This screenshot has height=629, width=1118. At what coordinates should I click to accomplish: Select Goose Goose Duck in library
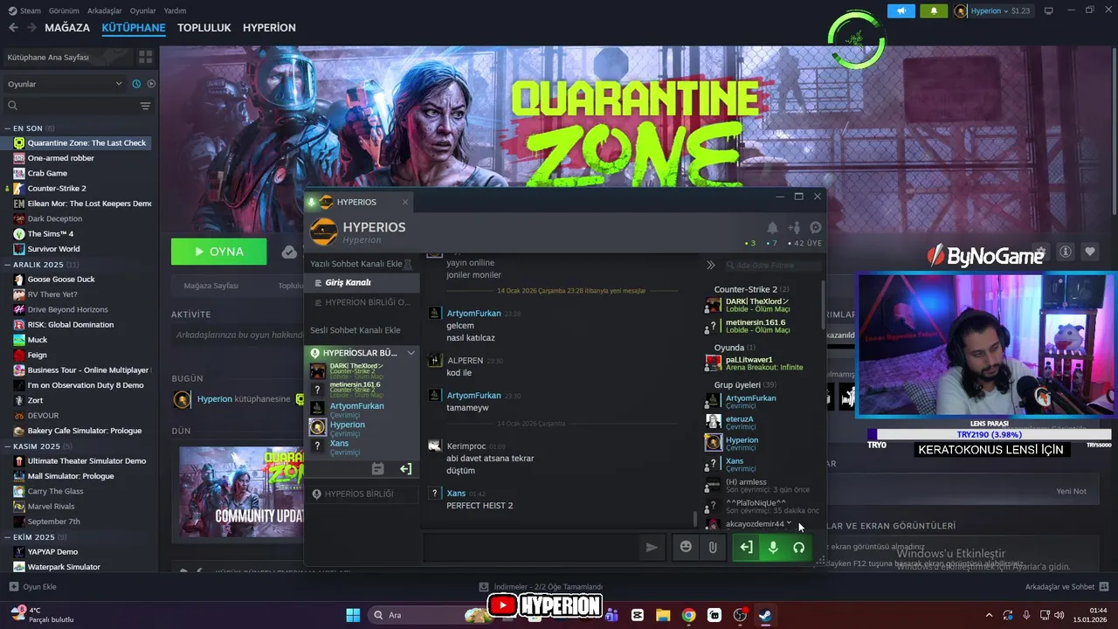61,280
